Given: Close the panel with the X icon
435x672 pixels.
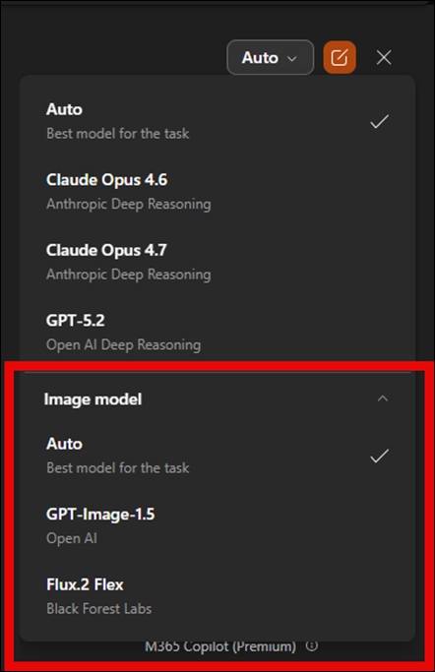Looking at the screenshot, I should (x=384, y=57).
